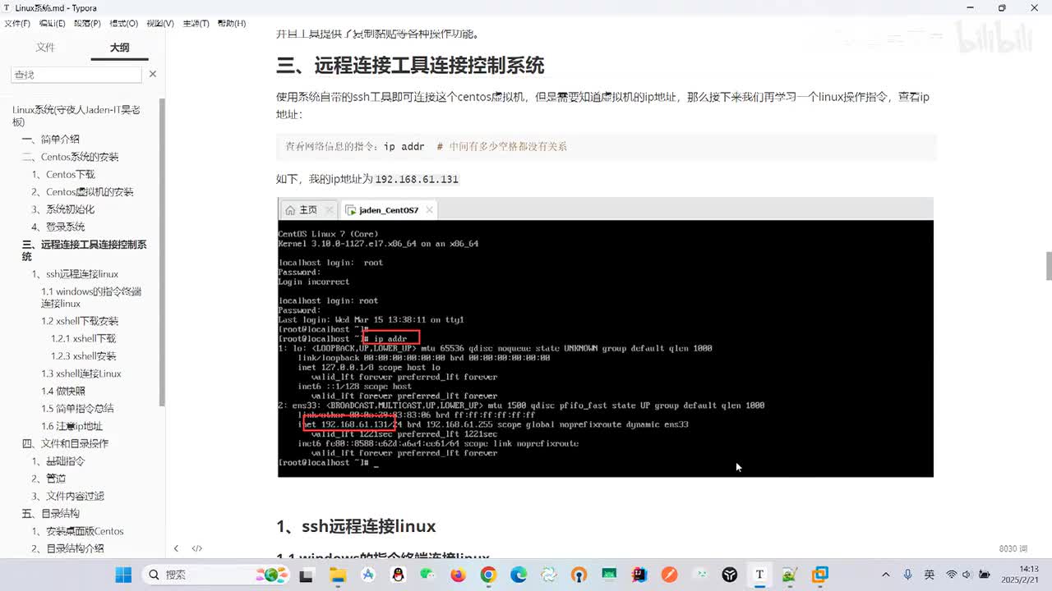Open the 帮助(H) menu
Viewport: 1052px width, 591px height.
(232, 23)
